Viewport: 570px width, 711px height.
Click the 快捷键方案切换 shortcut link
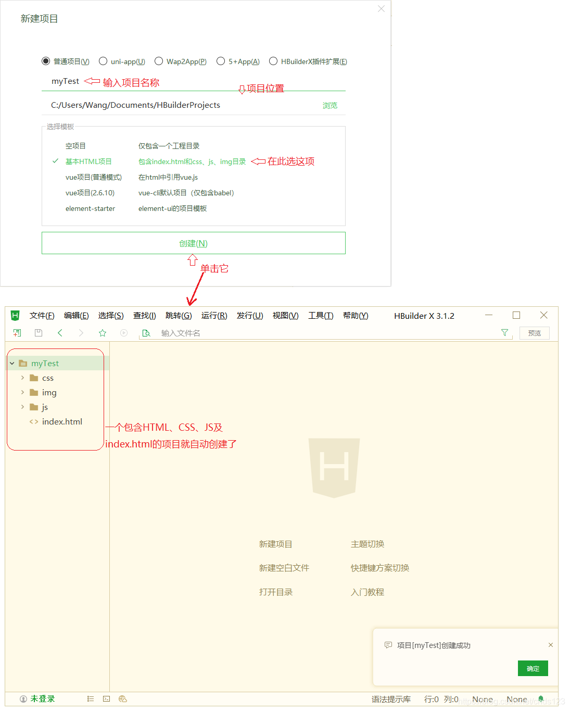(380, 568)
